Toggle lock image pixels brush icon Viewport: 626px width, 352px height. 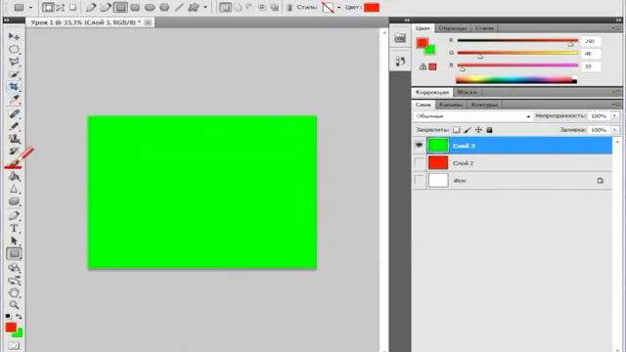click(468, 130)
